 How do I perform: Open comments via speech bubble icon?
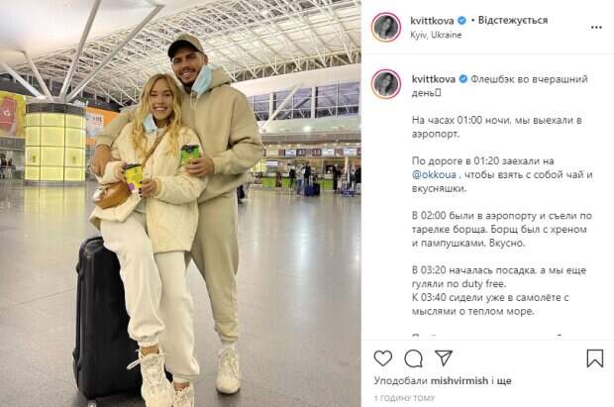pyautogui.click(x=413, y=358)
